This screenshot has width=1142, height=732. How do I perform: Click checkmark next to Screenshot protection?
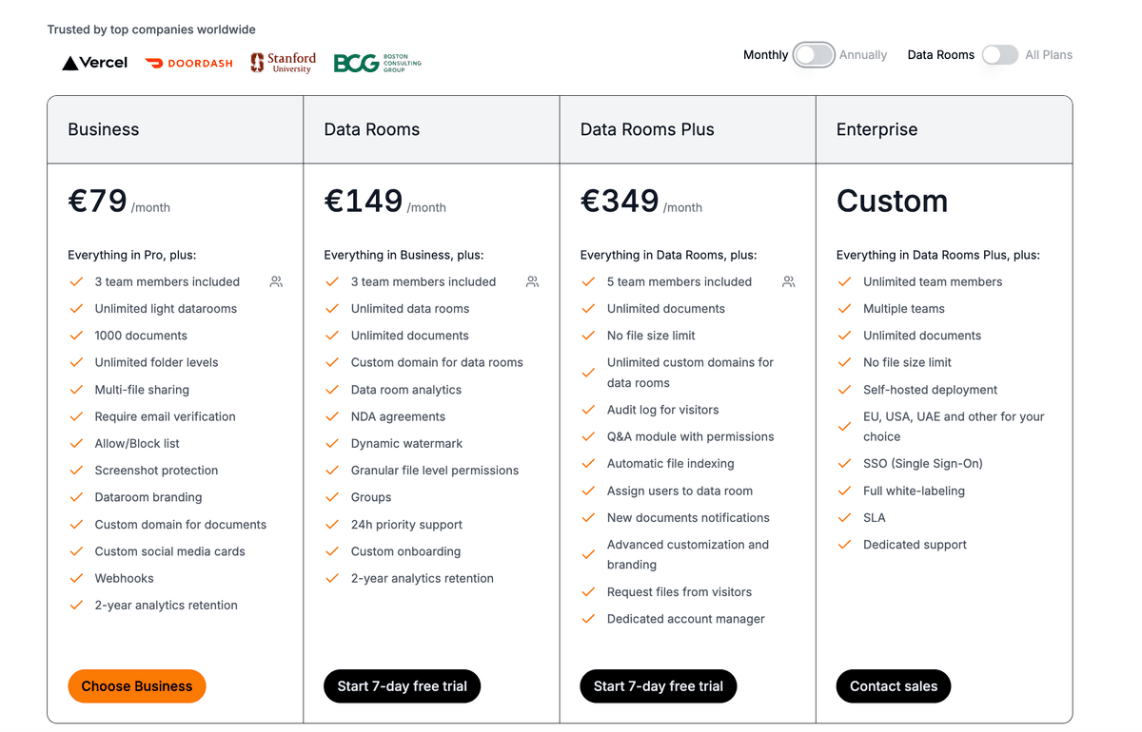coord(76,470)
